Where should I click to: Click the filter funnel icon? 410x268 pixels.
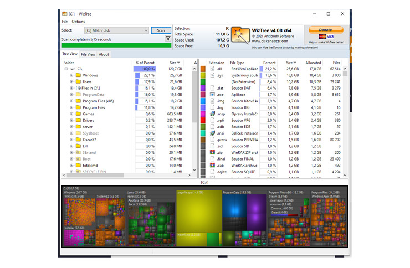coord(168,38)
